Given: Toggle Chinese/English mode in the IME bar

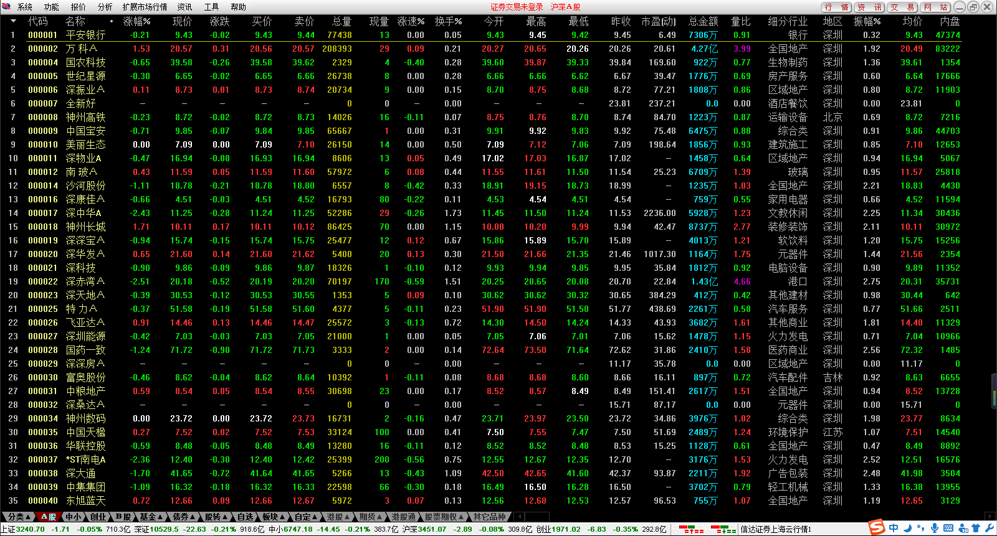Looking at the screenshot, I should [894, 529].
